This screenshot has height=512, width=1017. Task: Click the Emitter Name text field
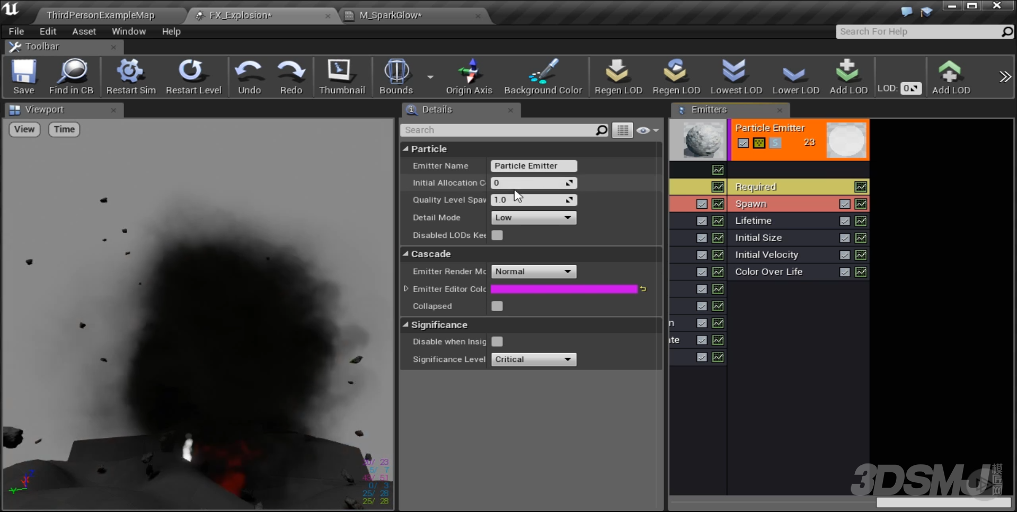point(534,166)
